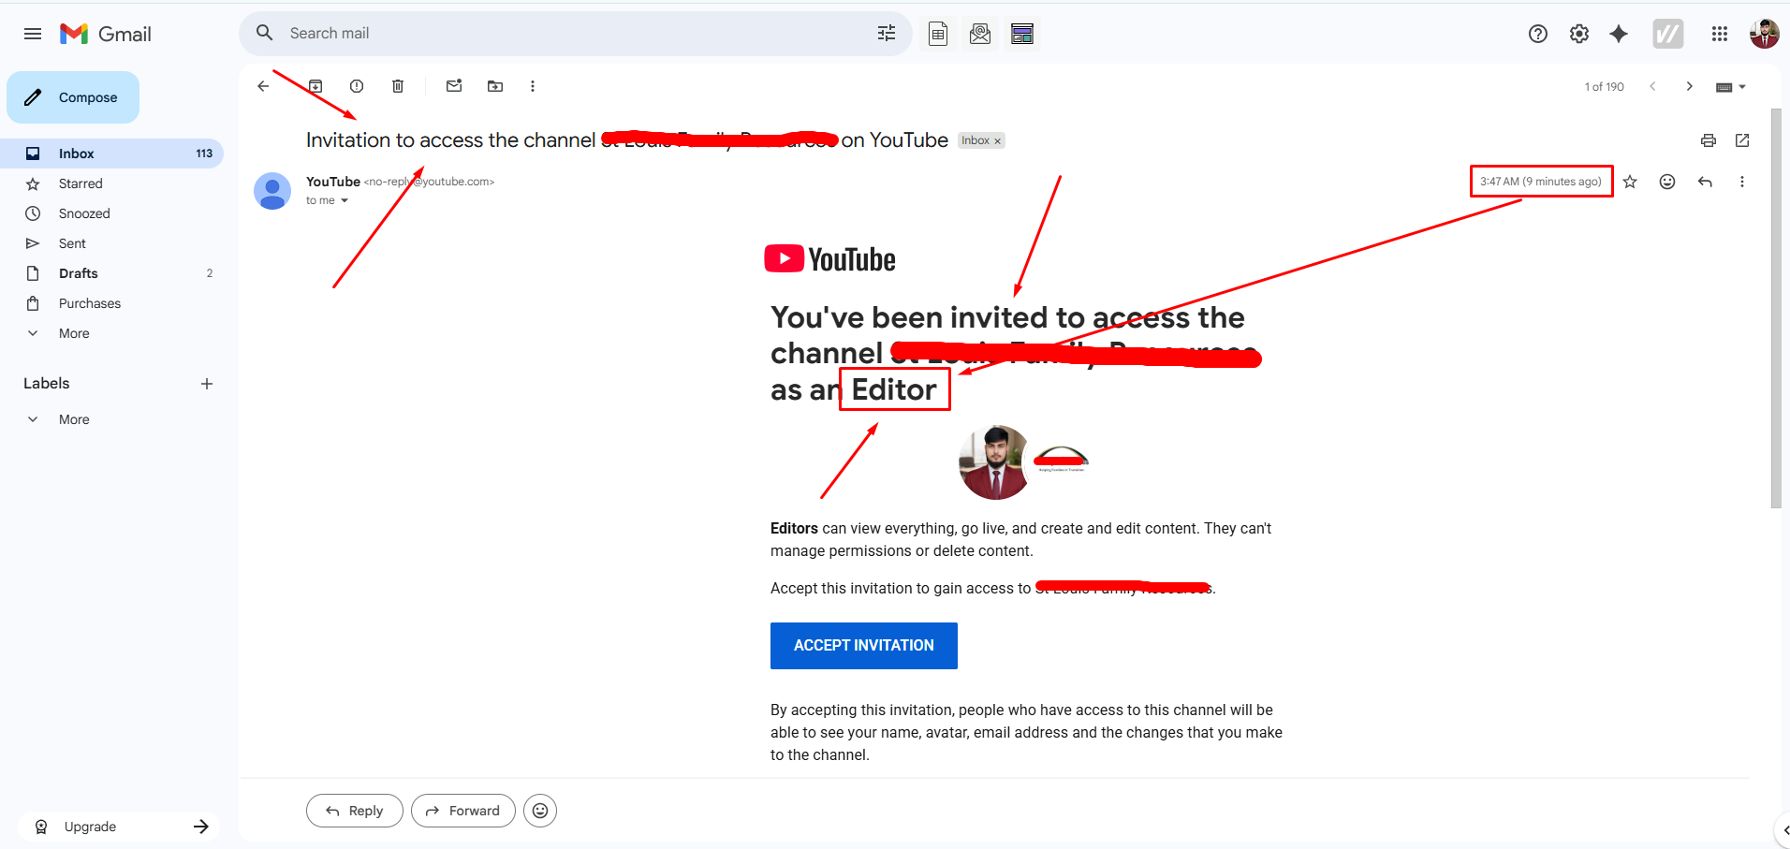Star this YouTube invitation email

(x=1630, y=182)
